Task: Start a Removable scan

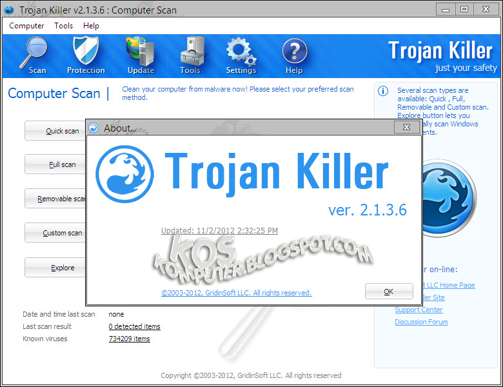Action: point(55,198)
